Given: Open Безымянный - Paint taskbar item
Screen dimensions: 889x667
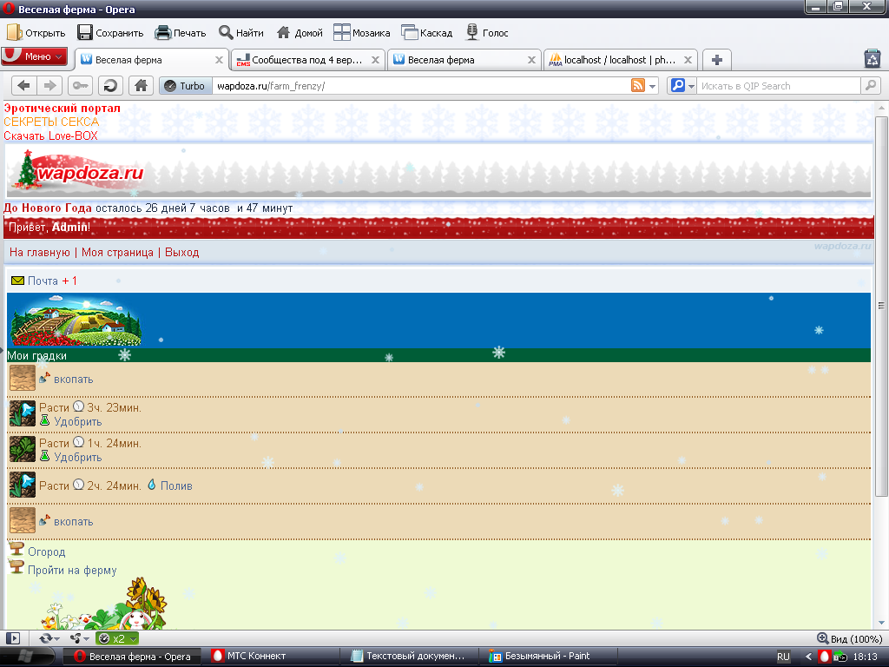Looking at the screenshot, I should point(550,657).
